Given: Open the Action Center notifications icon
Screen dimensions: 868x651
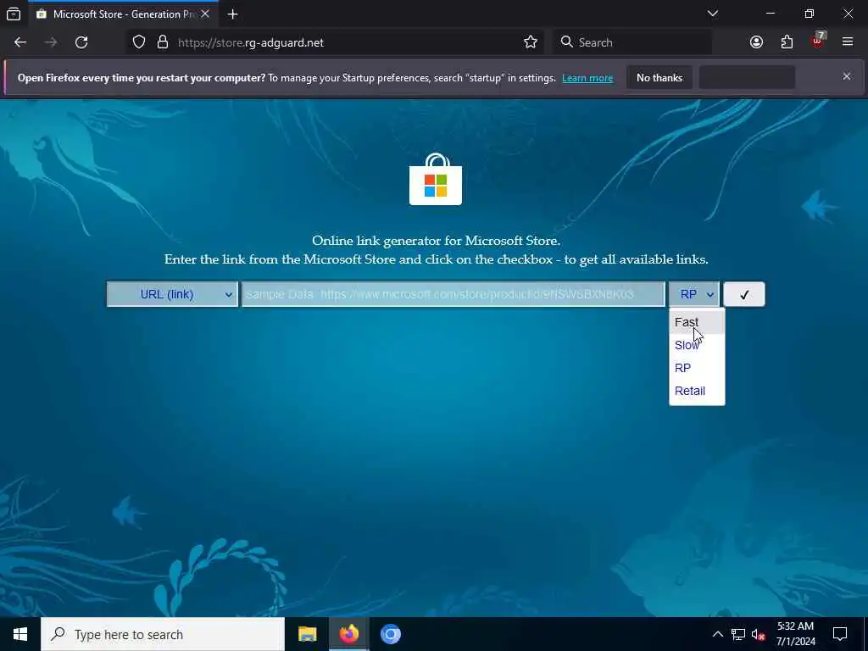Looking at the screenshot, I should [840, 634].
